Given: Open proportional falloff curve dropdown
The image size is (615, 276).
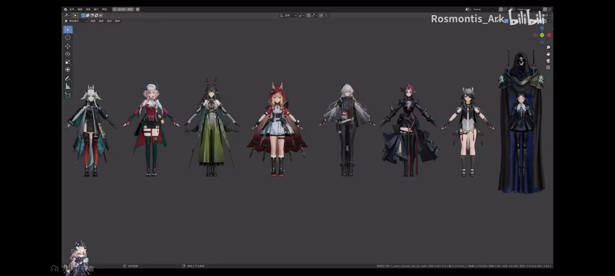Looking at the screenshot, I should (326, 15).
